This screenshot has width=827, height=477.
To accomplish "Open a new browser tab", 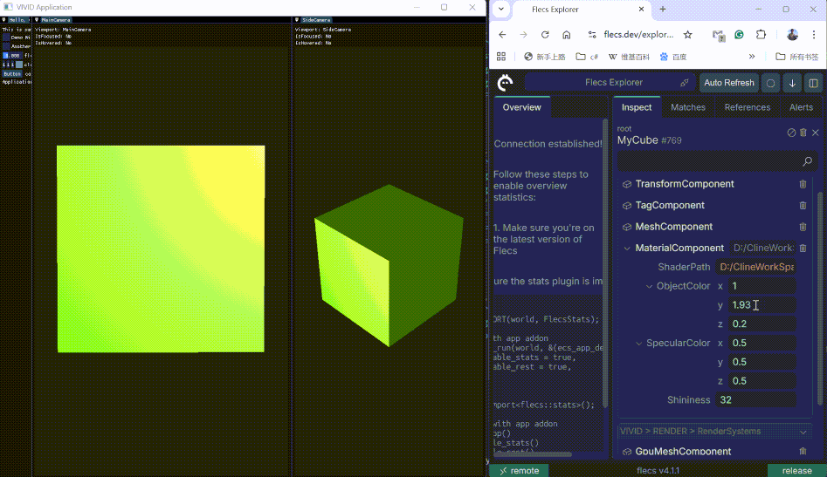I will (x=663, y=9).
